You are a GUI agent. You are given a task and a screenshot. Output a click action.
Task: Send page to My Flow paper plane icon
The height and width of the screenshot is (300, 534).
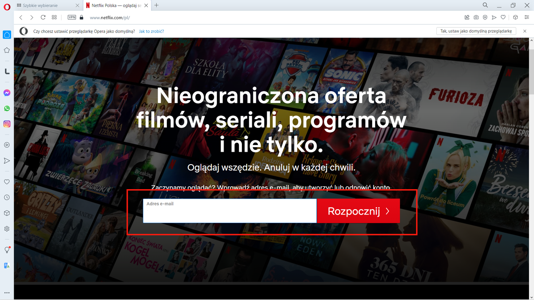[x=494, y=17]
